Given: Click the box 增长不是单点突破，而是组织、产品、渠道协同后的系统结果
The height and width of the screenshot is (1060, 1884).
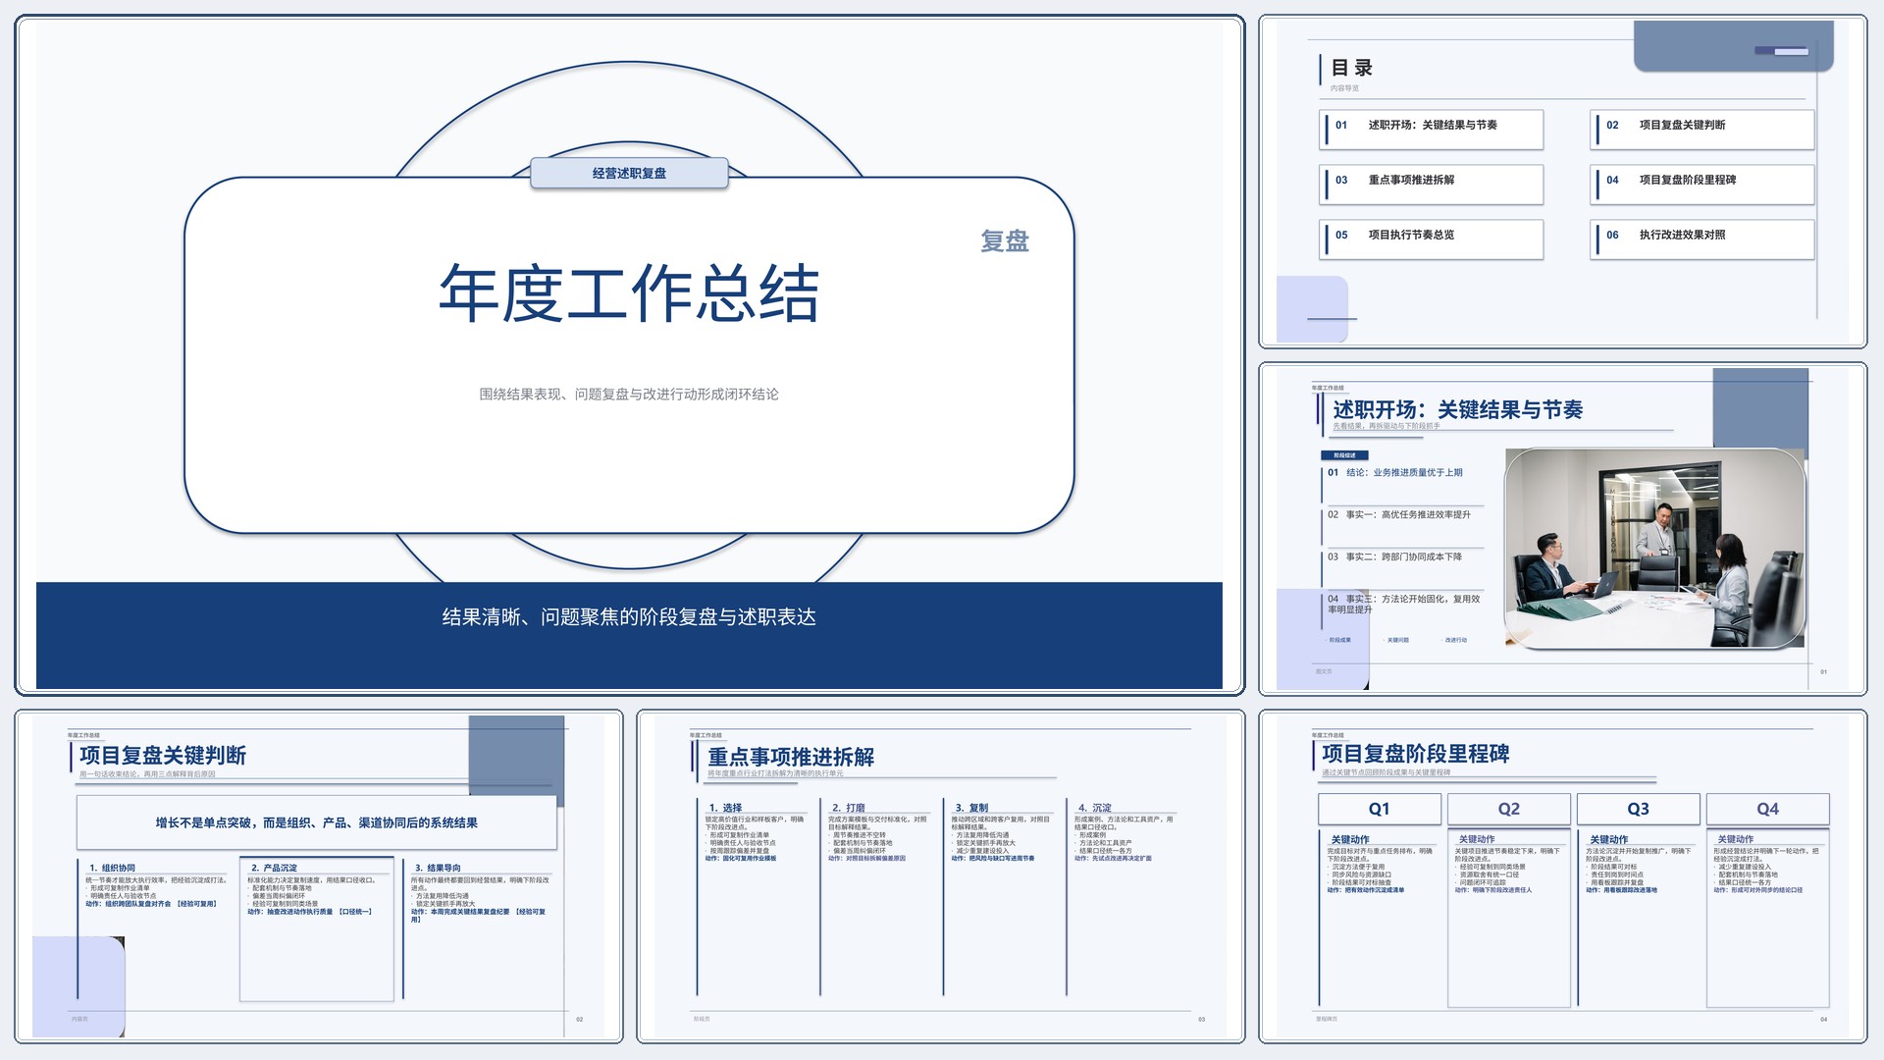Looking at the screenshot, I should point(316,822).
